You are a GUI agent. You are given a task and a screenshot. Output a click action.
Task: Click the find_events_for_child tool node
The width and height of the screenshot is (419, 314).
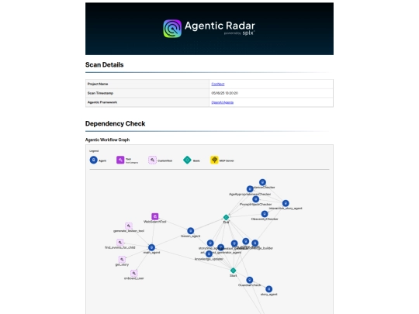[x=120, y=243]
